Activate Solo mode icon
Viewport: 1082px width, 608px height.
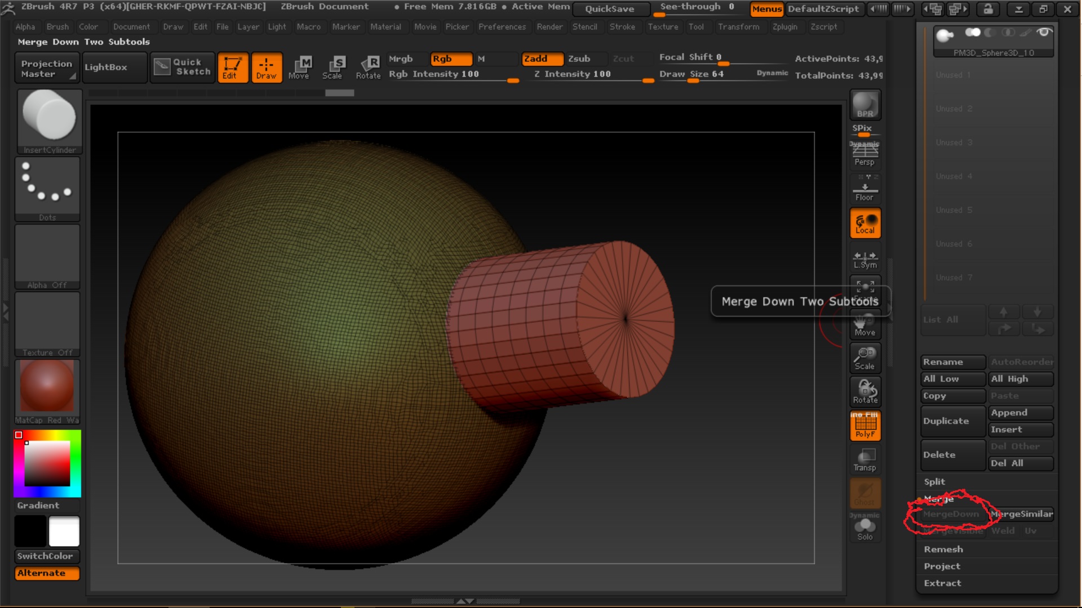[x=865, y=528]
